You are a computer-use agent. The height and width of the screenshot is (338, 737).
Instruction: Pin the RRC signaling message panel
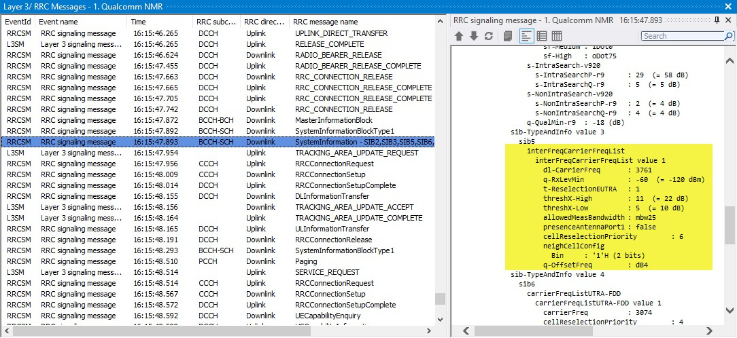717,20
